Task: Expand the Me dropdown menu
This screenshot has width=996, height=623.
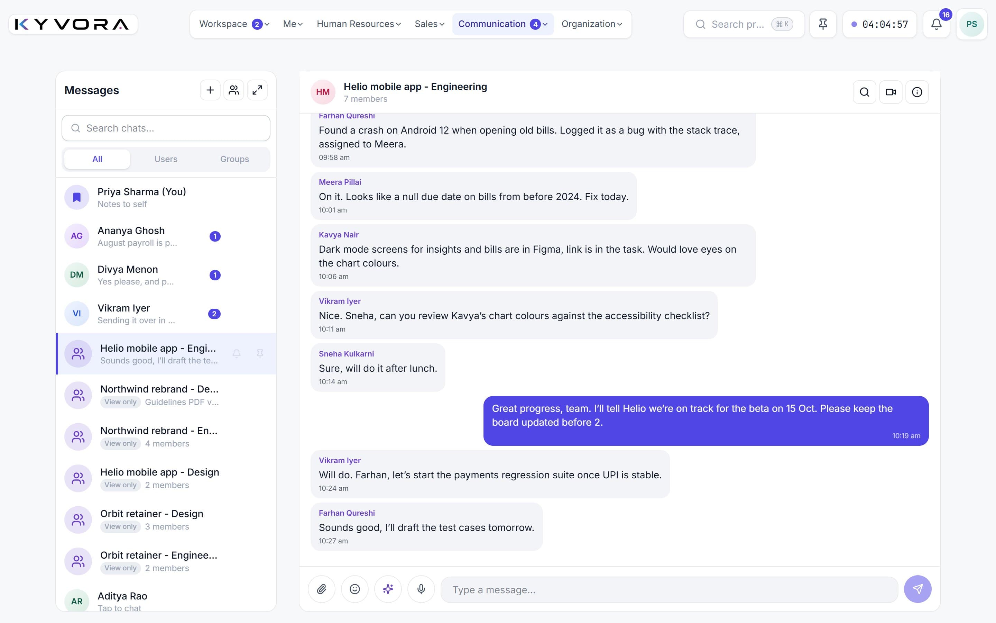Action: pos(293,24)
